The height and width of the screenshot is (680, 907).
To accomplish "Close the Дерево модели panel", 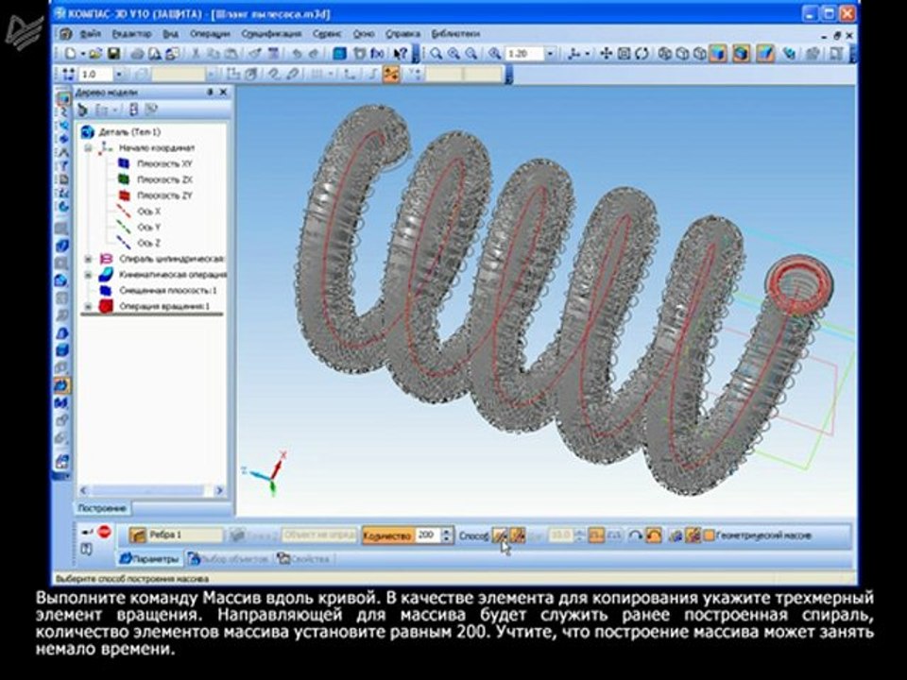I will [x=224, y=92].
